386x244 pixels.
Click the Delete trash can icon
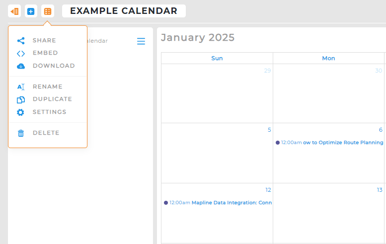(x=21, y=133)
